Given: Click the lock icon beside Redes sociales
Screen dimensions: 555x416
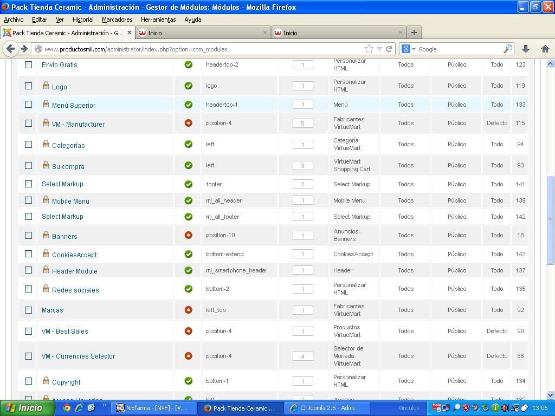Looking at the screenshot, I should click(x=46, y=288).
